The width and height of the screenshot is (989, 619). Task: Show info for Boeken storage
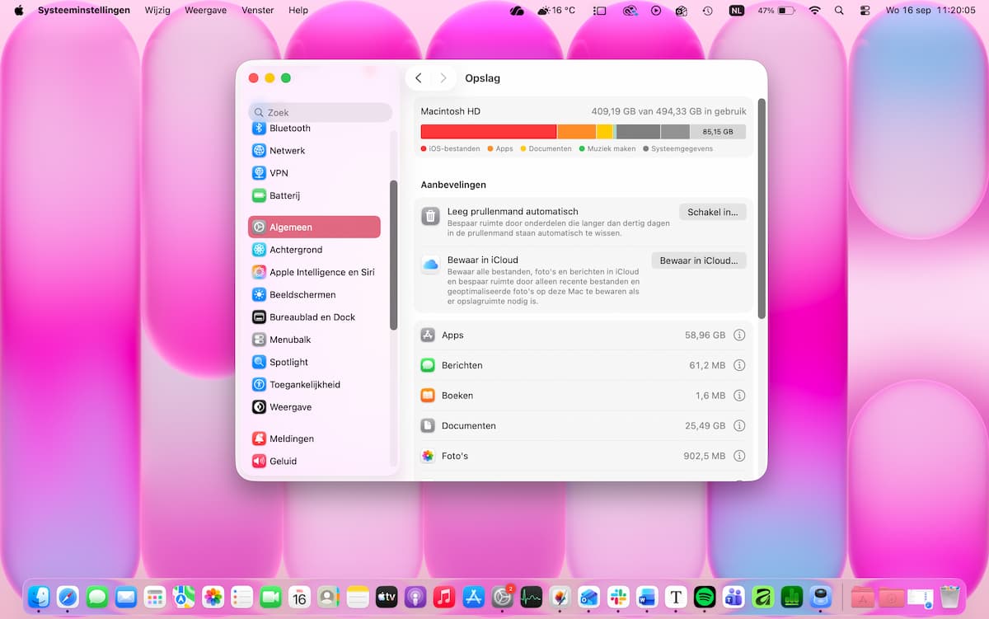click(x=739, y=396)
